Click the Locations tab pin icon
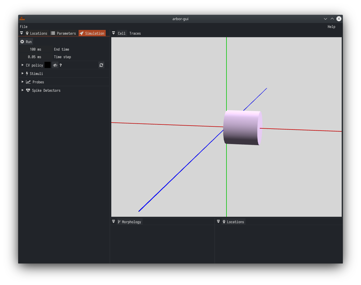Image resolution: width=361 pixels, height=285 pixels. (x=27, y=33)
